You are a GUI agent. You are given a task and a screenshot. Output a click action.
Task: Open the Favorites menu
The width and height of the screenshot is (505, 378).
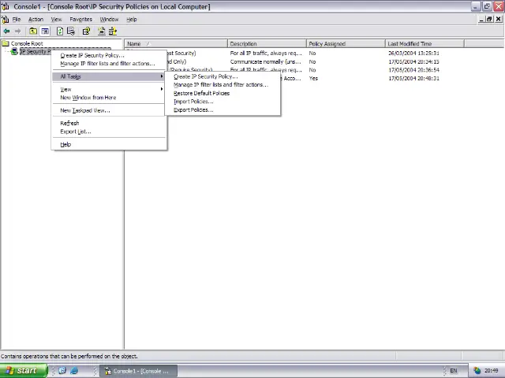coord(80,19)
